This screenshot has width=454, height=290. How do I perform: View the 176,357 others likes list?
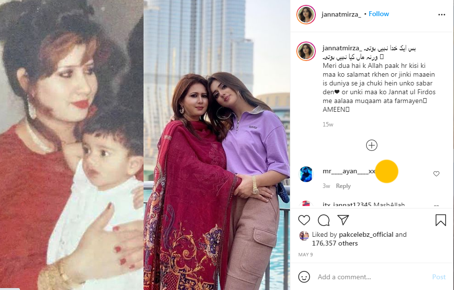click(x=335, y=243)
